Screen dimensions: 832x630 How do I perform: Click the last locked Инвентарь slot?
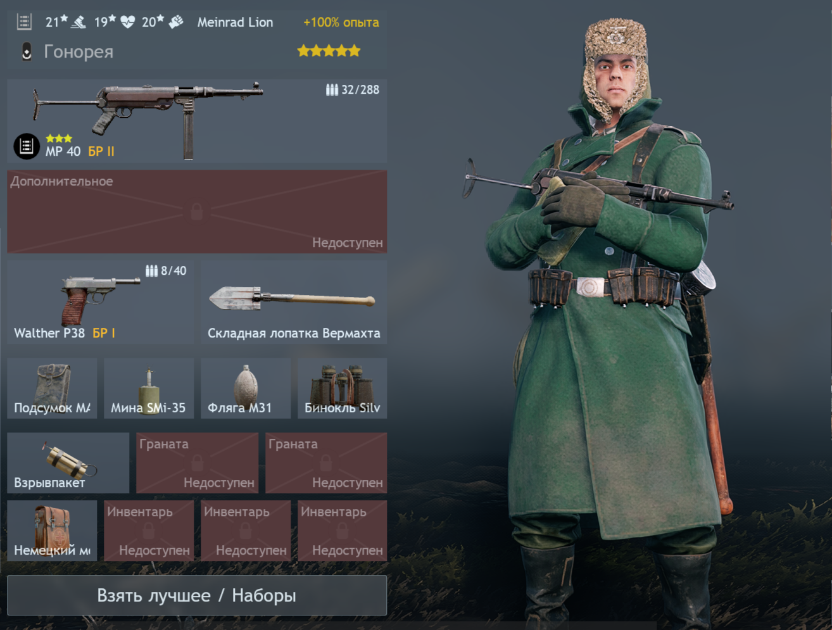click(342, 531)
